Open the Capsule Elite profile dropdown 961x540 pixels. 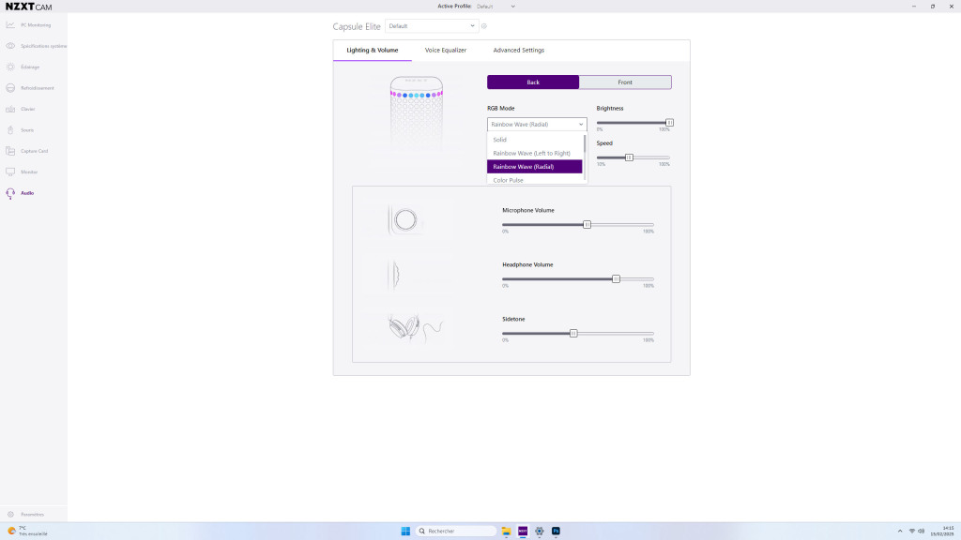[x=432, y=26]
